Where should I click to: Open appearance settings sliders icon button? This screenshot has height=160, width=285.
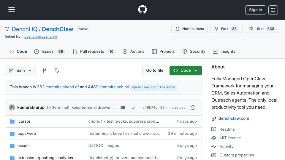[273, 10]
